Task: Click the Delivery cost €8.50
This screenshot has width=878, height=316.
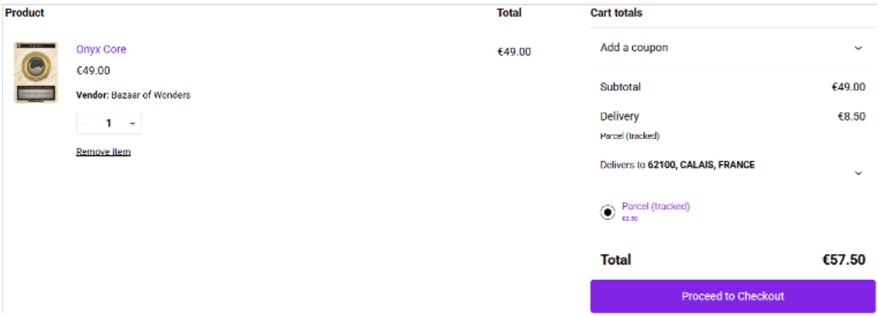Action: tap(851, 117)
